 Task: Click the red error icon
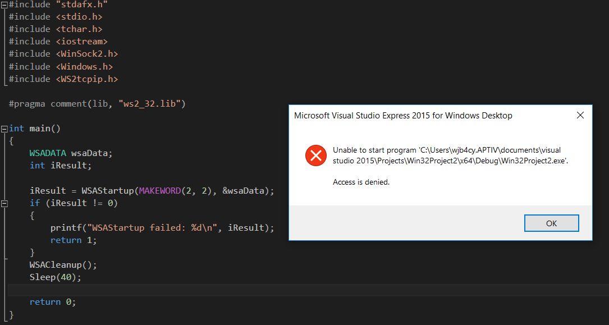[316, 155]
